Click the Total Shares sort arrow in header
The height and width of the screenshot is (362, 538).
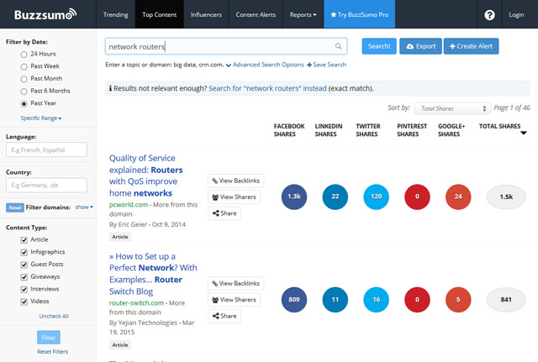524,133
